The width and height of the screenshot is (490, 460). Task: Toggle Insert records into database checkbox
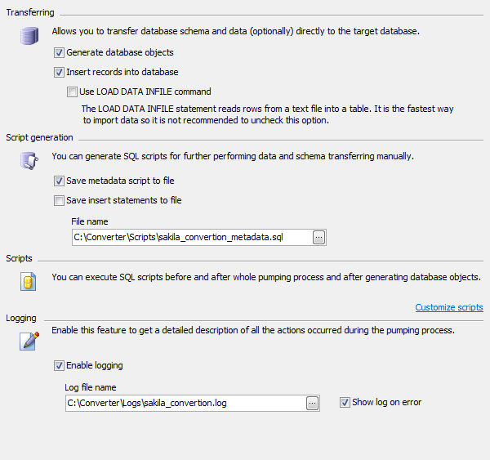point(59,72)
